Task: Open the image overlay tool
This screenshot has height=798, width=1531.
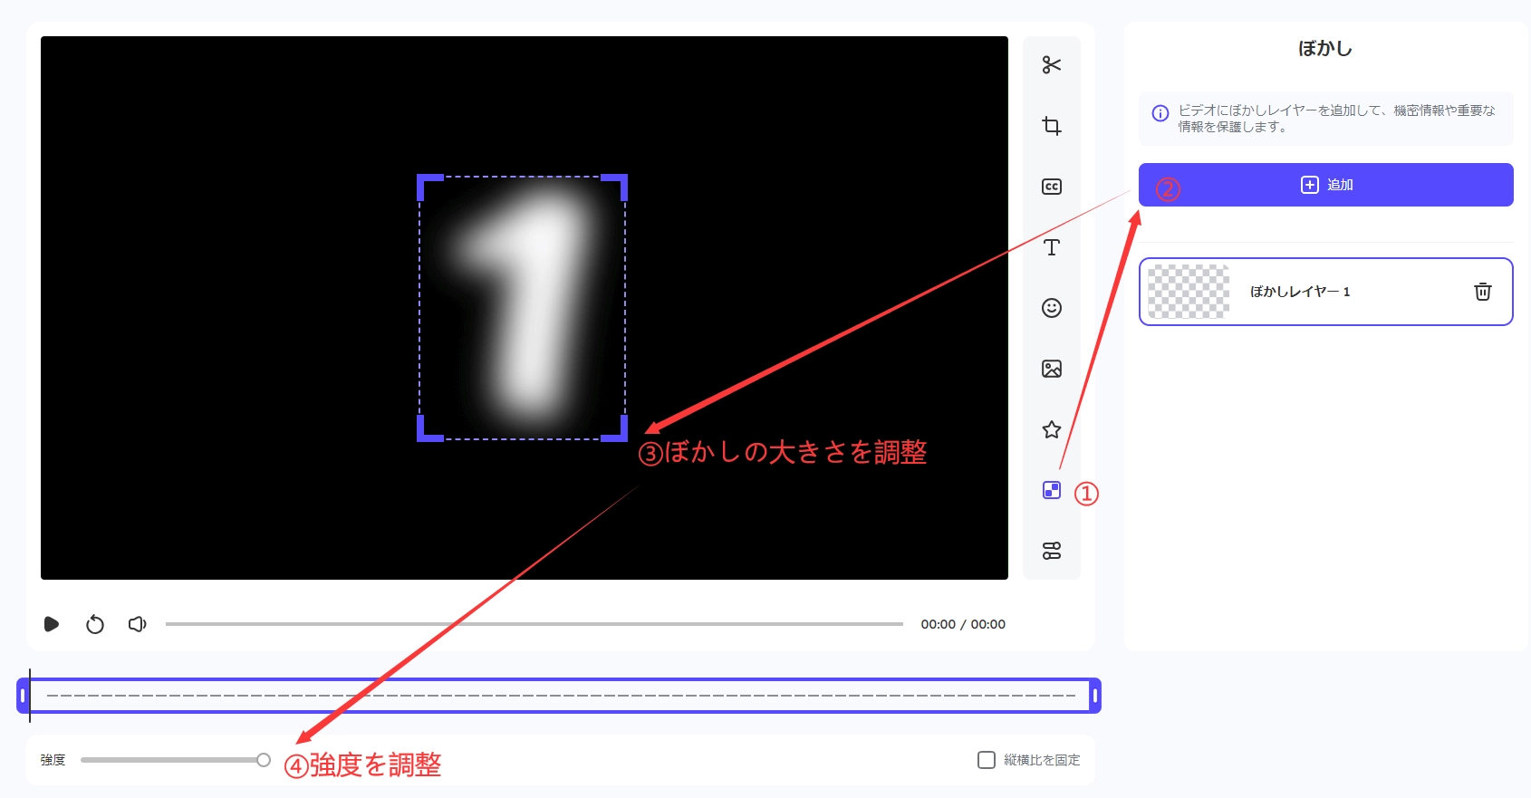Action: [x=1051, y=369]
